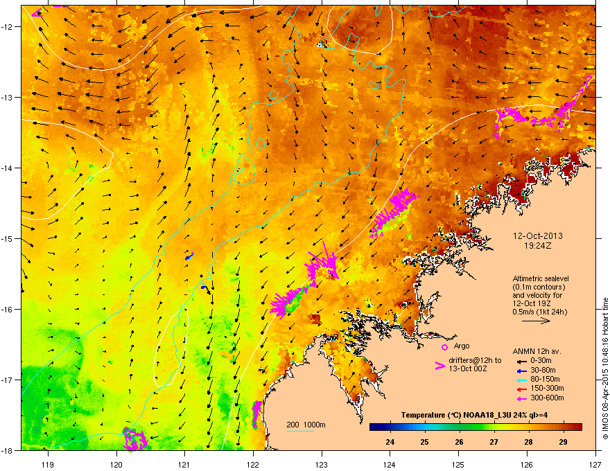
Task: Click the '0-30m' depth label
Action: point(541,361)
